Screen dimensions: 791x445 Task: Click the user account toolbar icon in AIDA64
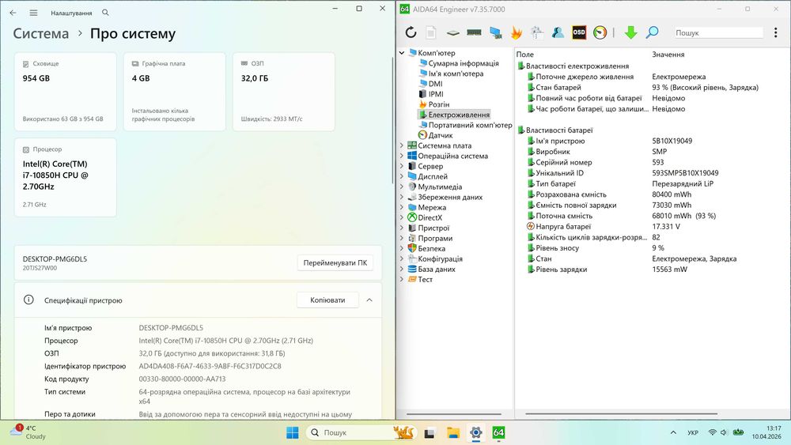558,32
